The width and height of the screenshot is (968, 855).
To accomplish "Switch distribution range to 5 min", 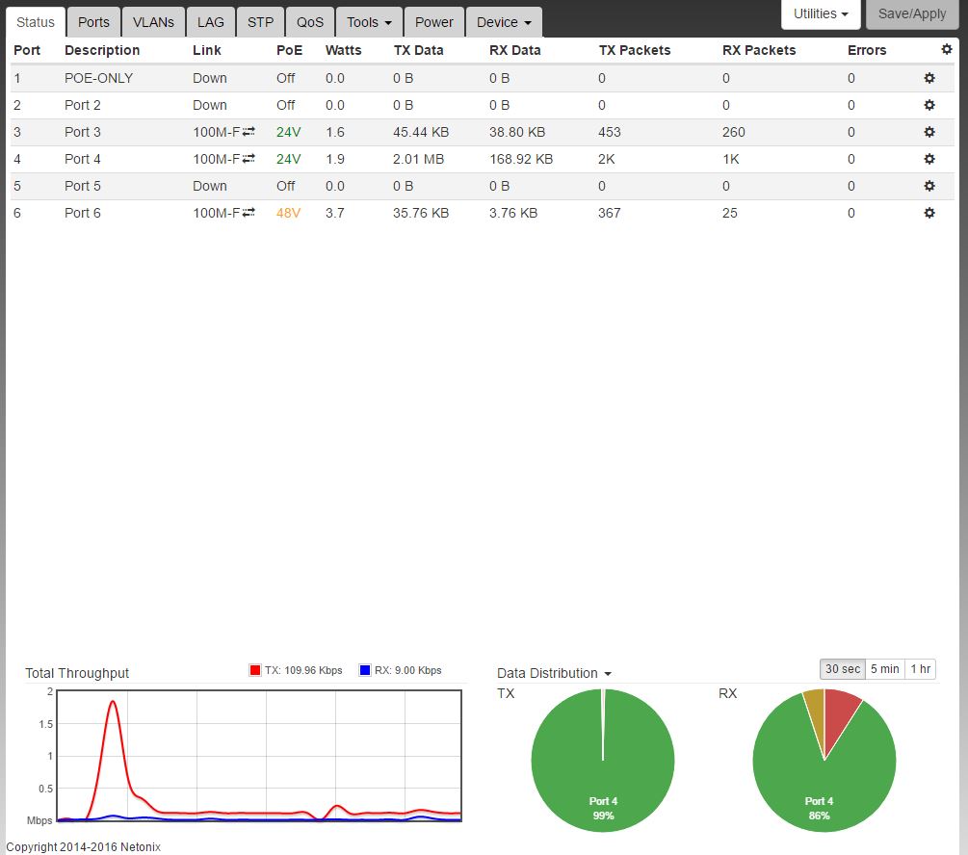I will click(x=884, y=669).
